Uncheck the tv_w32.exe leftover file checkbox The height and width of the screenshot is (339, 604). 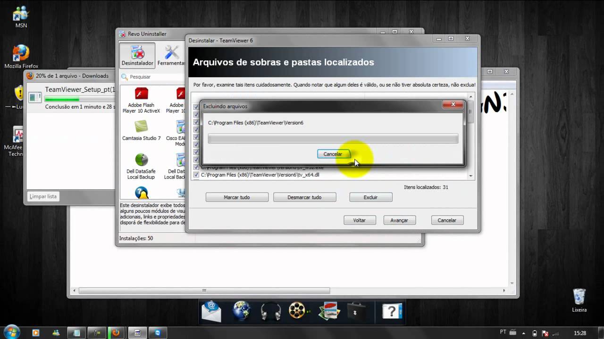point(196,167)
